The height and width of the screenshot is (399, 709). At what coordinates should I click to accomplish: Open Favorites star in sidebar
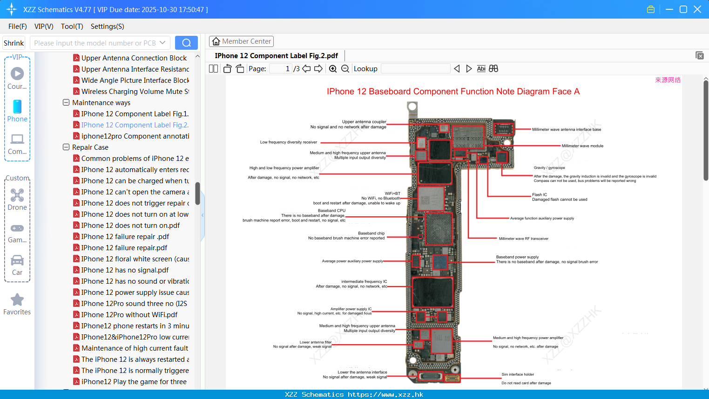pyautogui.click(x=17, y=305)
